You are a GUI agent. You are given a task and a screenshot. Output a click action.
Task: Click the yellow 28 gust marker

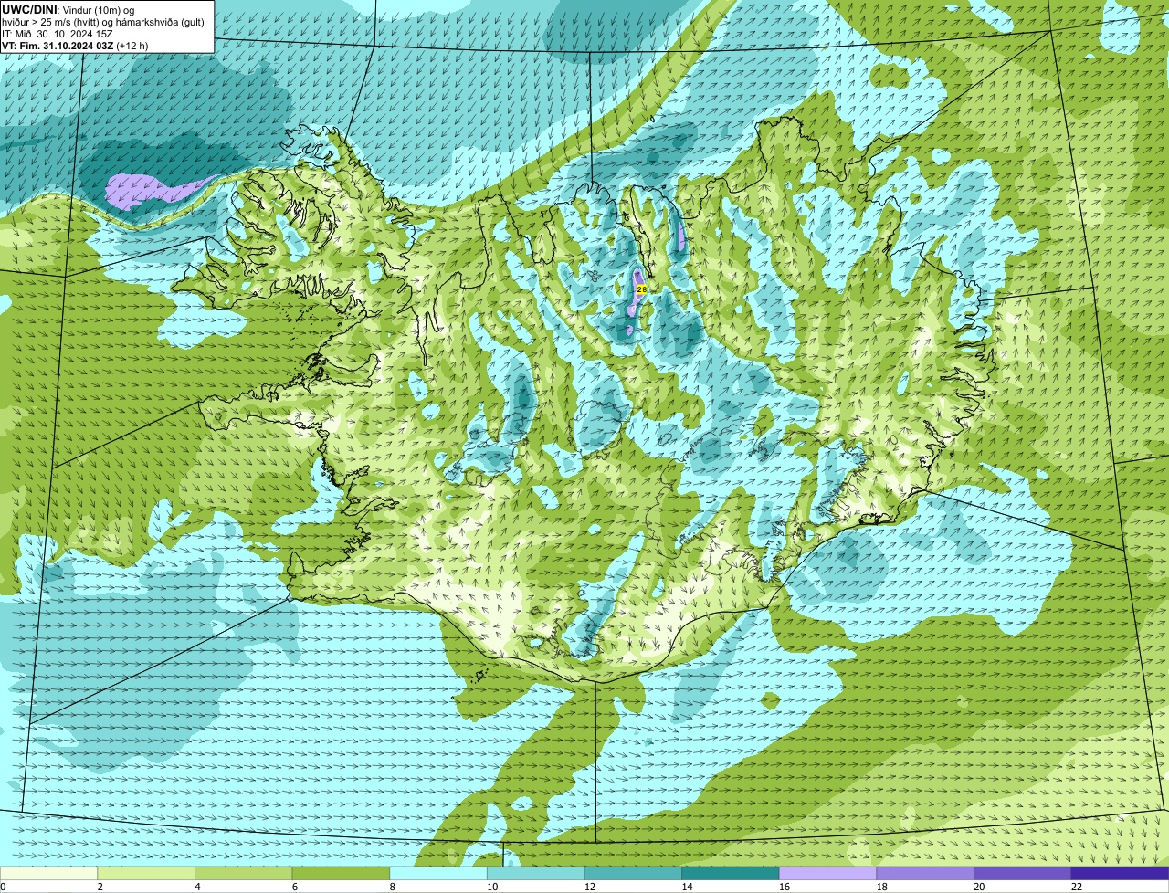coord(641,289)
